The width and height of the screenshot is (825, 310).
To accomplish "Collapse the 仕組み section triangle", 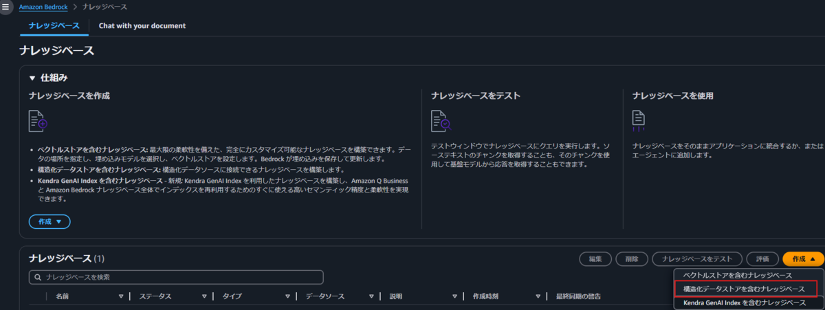I will [32, 78].
